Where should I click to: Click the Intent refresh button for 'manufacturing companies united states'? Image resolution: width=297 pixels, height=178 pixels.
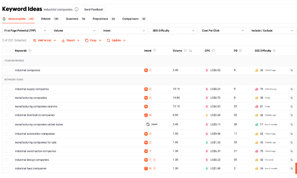(152, 124)
